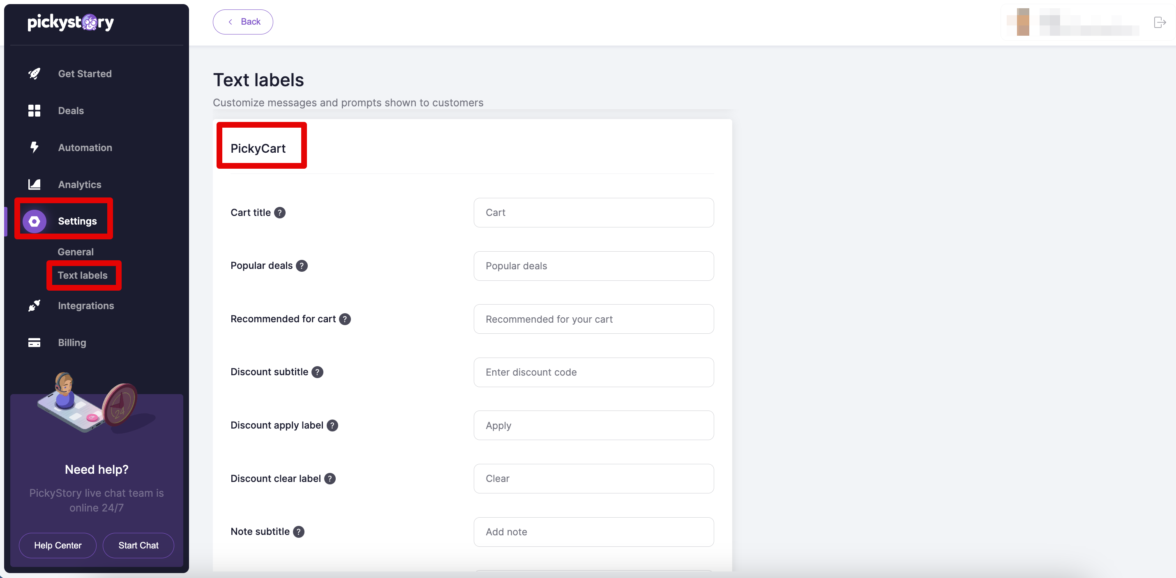1176x578 pixels.
Task: Click the PickyStory logo
Action: (x=71, y=22)
